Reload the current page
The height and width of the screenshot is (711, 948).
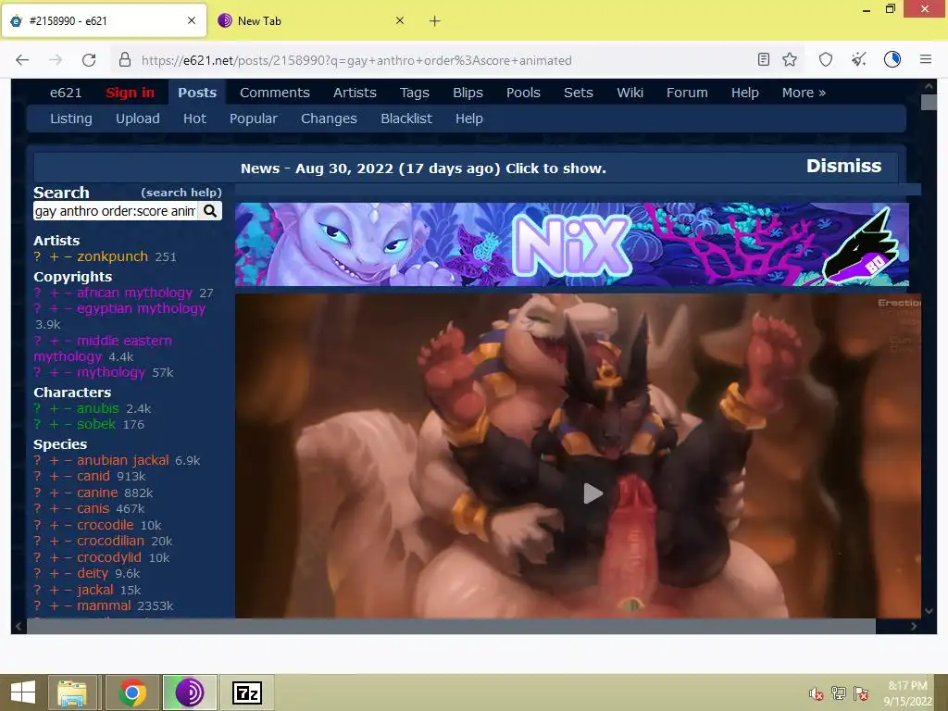[x=89, y=60]
